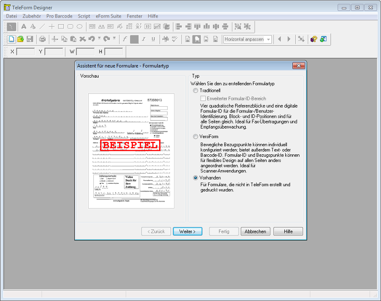Expand the redo history dropdown arrow
The width and height of the screenshot is (381, 301).
(x=114, y=39)
